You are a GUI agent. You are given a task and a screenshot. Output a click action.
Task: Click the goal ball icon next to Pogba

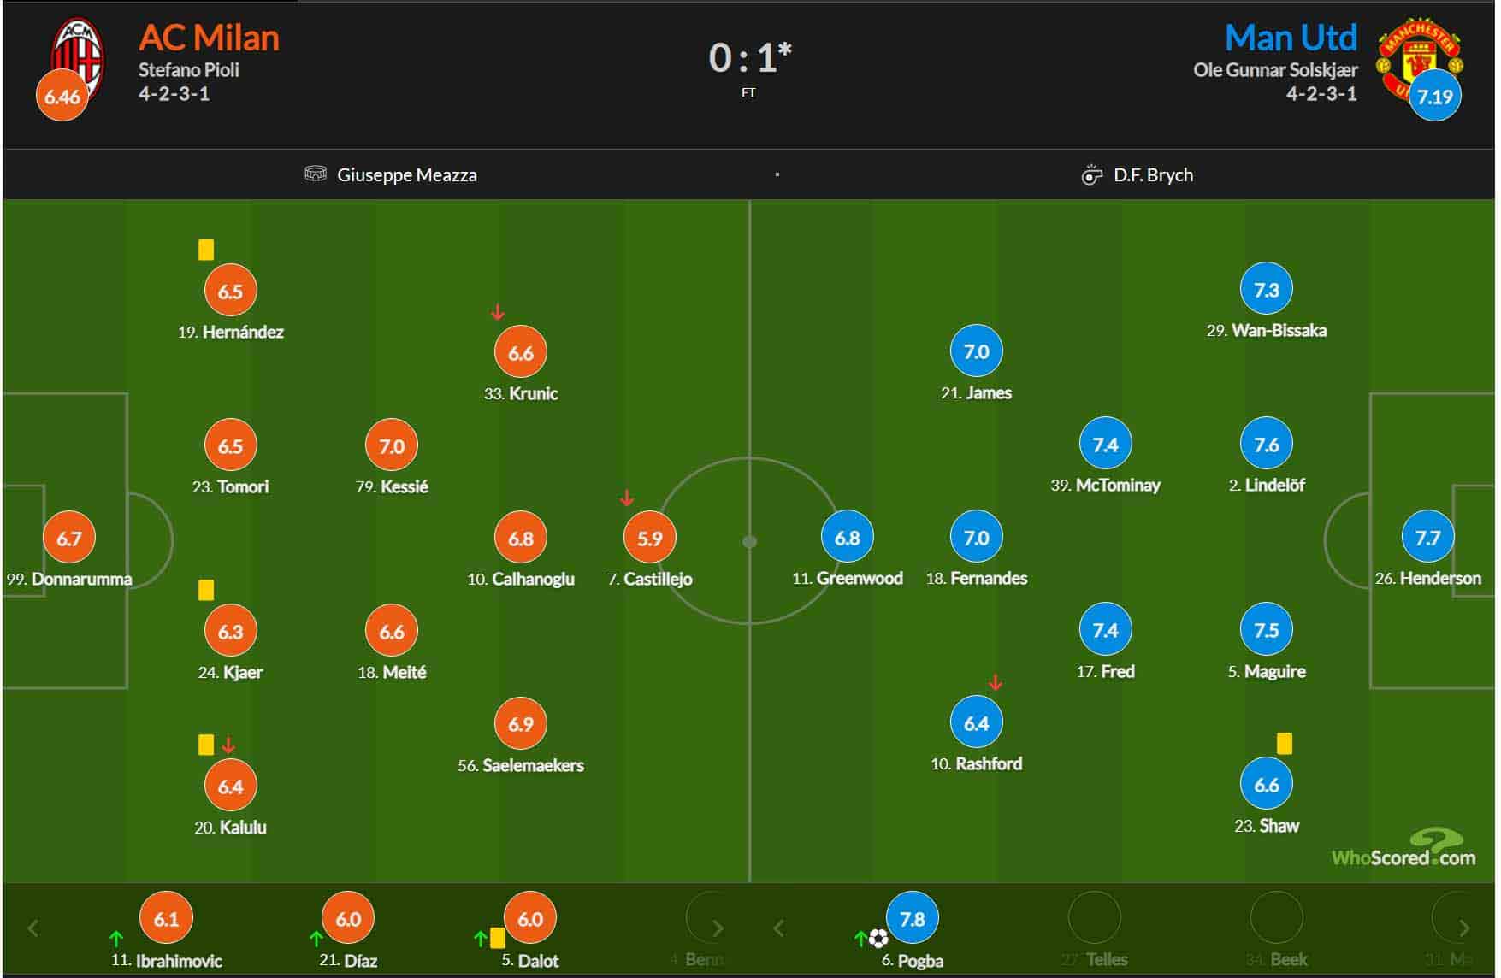(x=878, y=939)
